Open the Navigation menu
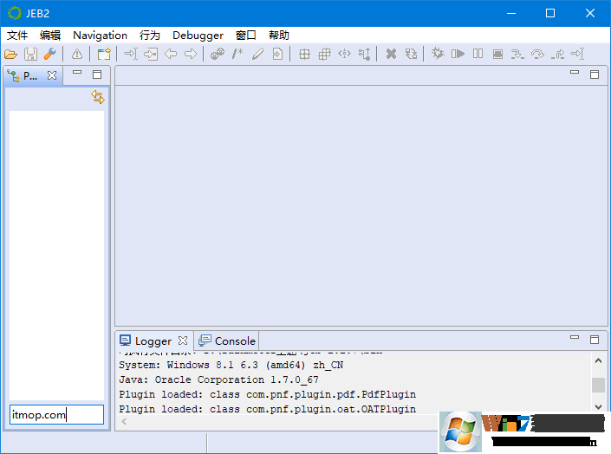Image resolution: width=611 pixels, height=454 pixels. (x=100, y=36)
